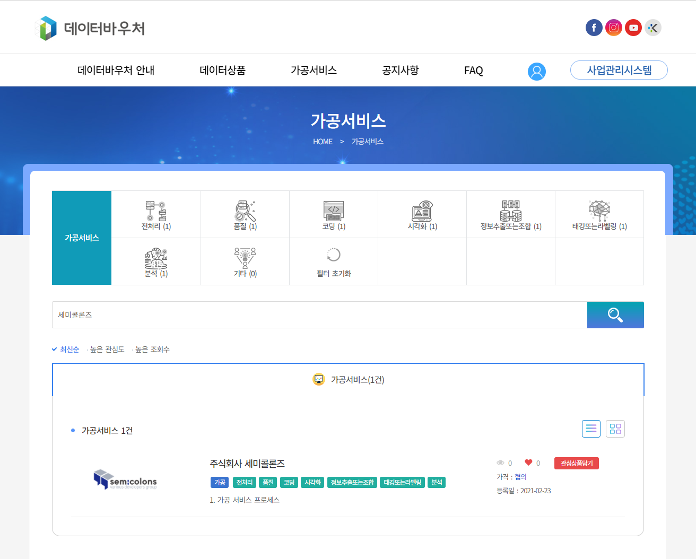Open the semicolons company logo thumbnail

[x=125, y=479]
